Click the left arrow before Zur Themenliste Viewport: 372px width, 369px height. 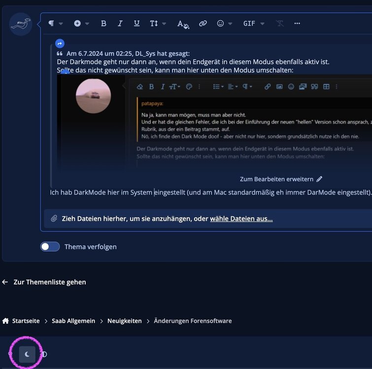(x=5, y=282)
